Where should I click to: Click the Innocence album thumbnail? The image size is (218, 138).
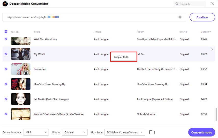click(x=21, y=69)
